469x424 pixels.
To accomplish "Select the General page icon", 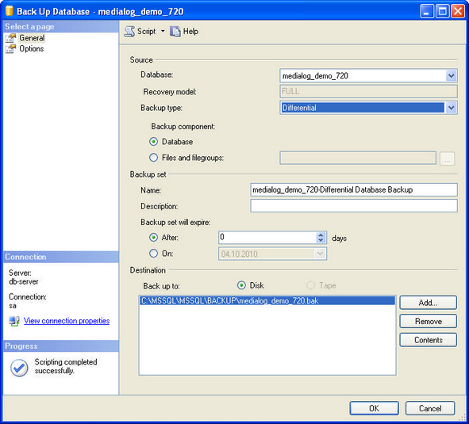I will (11, 38).
